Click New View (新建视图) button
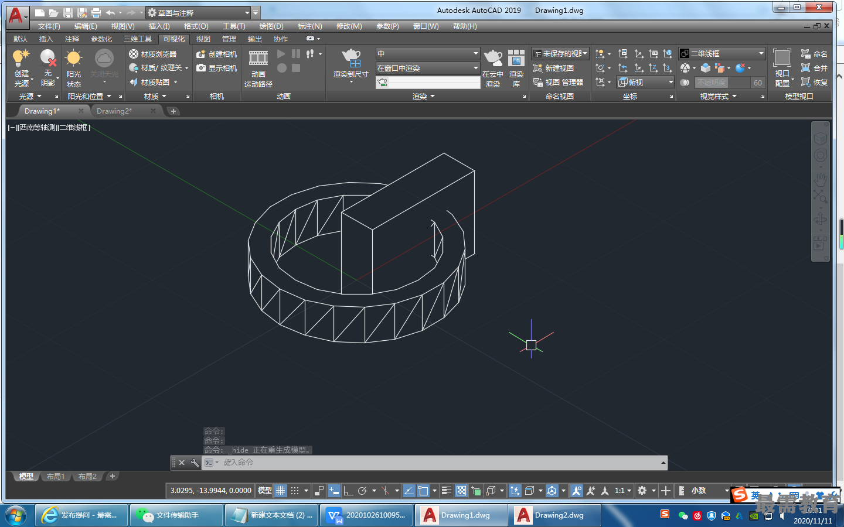Screen dimensions: 844x527 [553, 68]
